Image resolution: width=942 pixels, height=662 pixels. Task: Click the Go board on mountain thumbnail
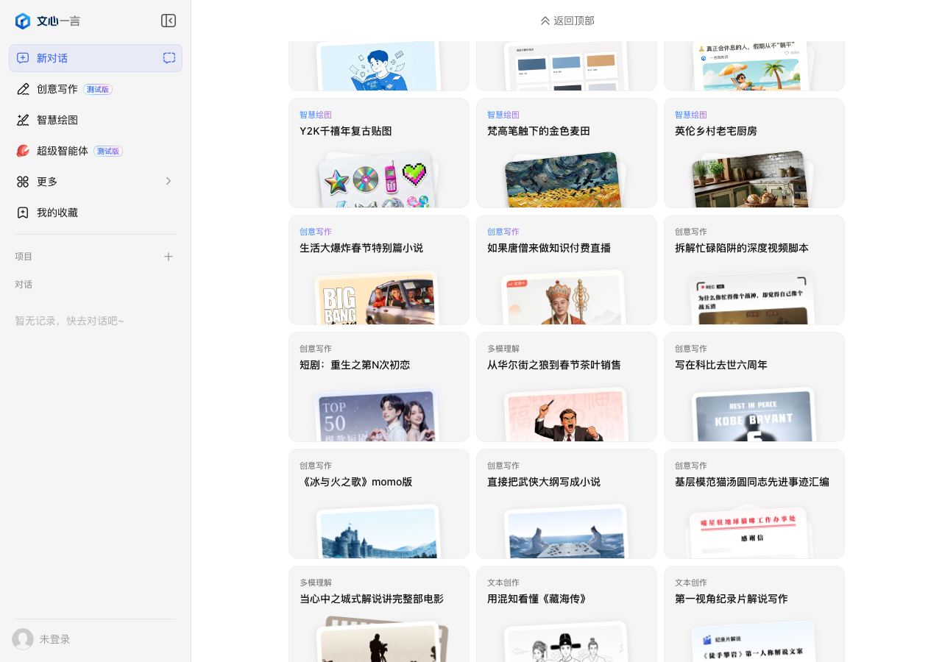566,532
